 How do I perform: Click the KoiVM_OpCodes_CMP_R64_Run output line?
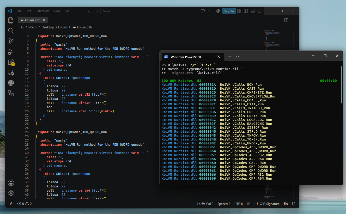217,178
